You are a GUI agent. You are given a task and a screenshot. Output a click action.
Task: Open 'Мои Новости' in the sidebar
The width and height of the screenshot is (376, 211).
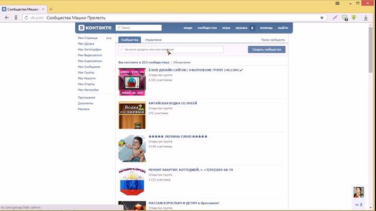(x=86, y=78)
